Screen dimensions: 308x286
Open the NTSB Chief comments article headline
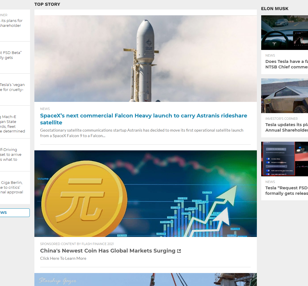pyautogui.click(x=287, y=64)
